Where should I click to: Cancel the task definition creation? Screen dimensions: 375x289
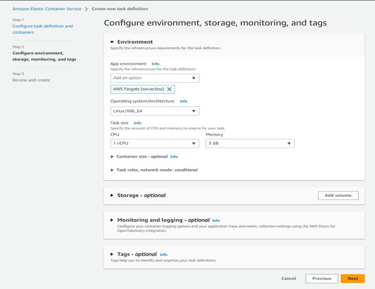click(x=289, y=279)
